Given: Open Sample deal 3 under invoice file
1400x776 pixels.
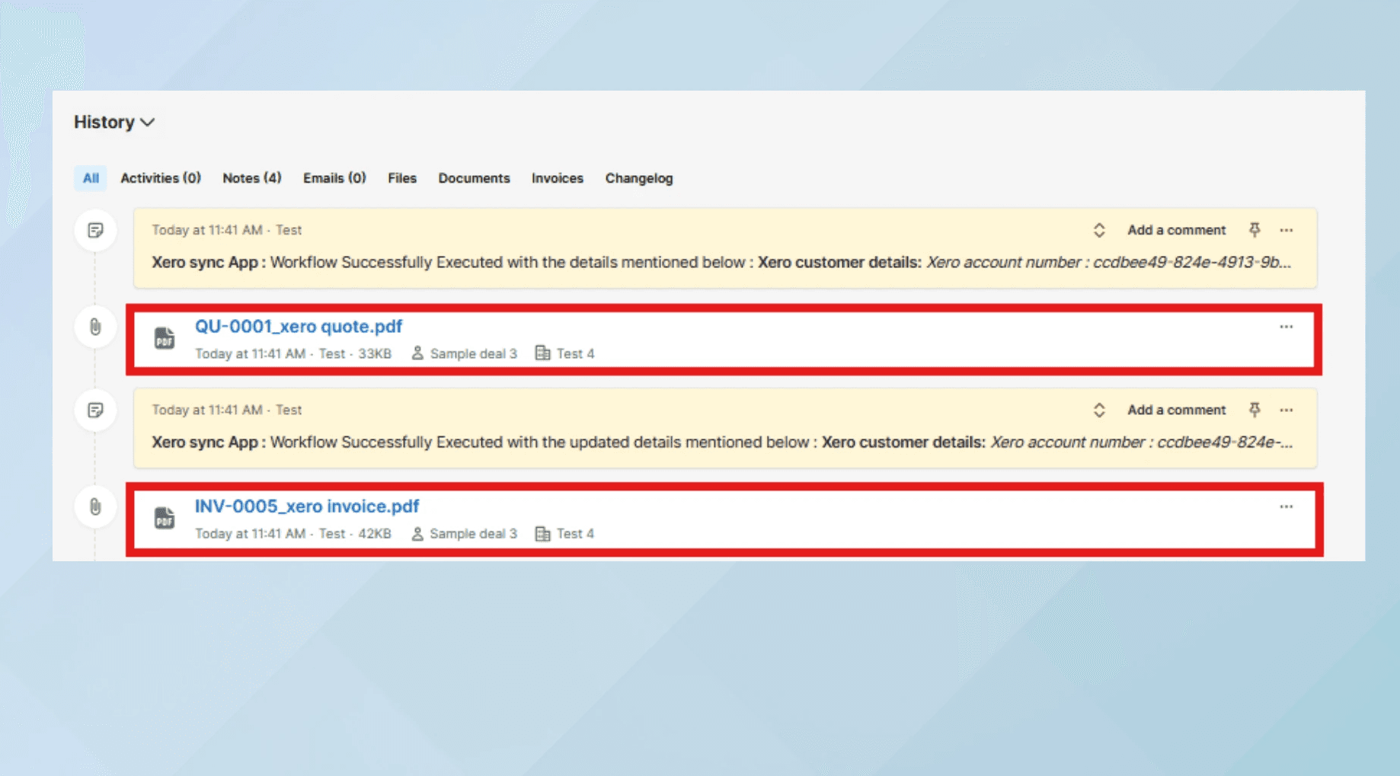Looking at the screenshot, I should (x=474, y=534).
